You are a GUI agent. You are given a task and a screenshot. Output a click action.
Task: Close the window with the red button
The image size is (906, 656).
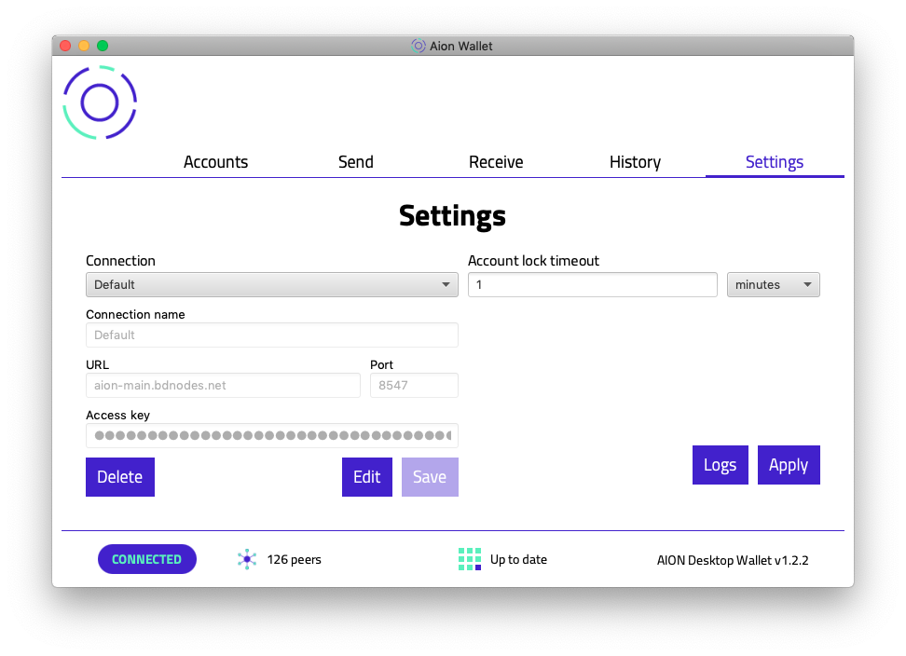(x=65, y=46)
